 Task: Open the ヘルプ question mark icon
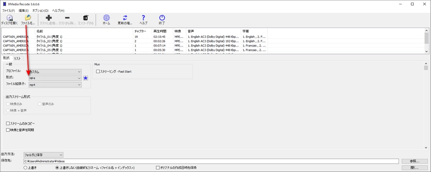coord(143,18)
